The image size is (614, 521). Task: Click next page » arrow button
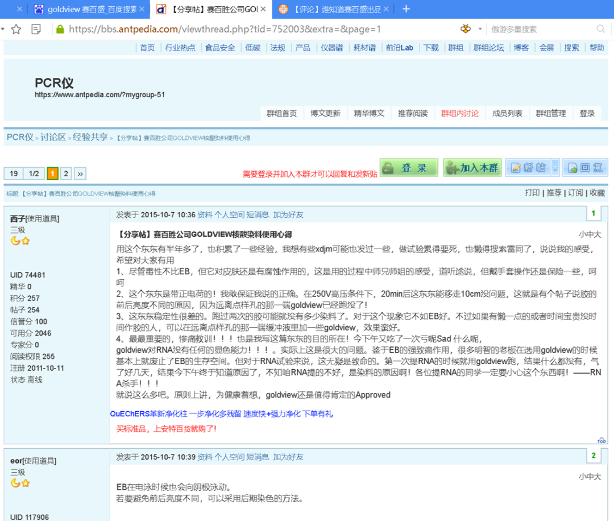click(80, 173)
